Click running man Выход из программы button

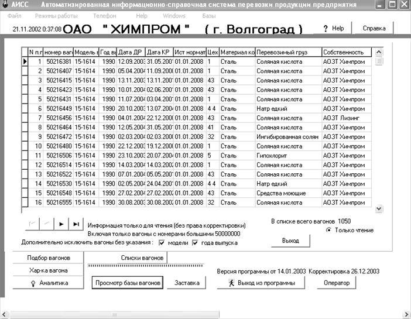pyautogui.click(x=261, y=283)
